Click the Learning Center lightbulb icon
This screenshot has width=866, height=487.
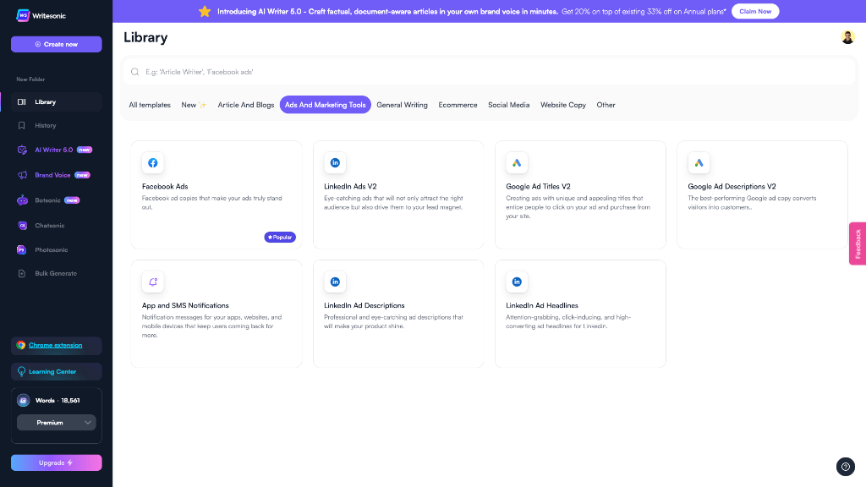click(x=21, y=372)
